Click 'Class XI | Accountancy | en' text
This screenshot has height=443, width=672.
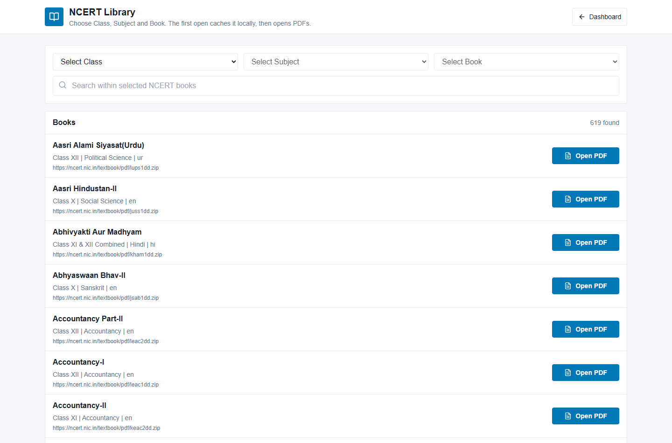click(92, 418)
